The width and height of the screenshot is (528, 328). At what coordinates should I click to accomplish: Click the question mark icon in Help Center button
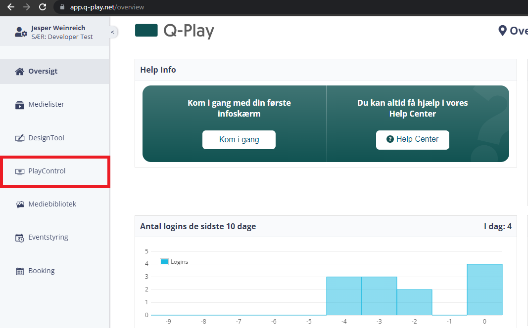(x=390, y=139)
